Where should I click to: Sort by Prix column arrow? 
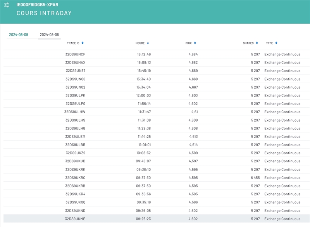pos(195,43)
